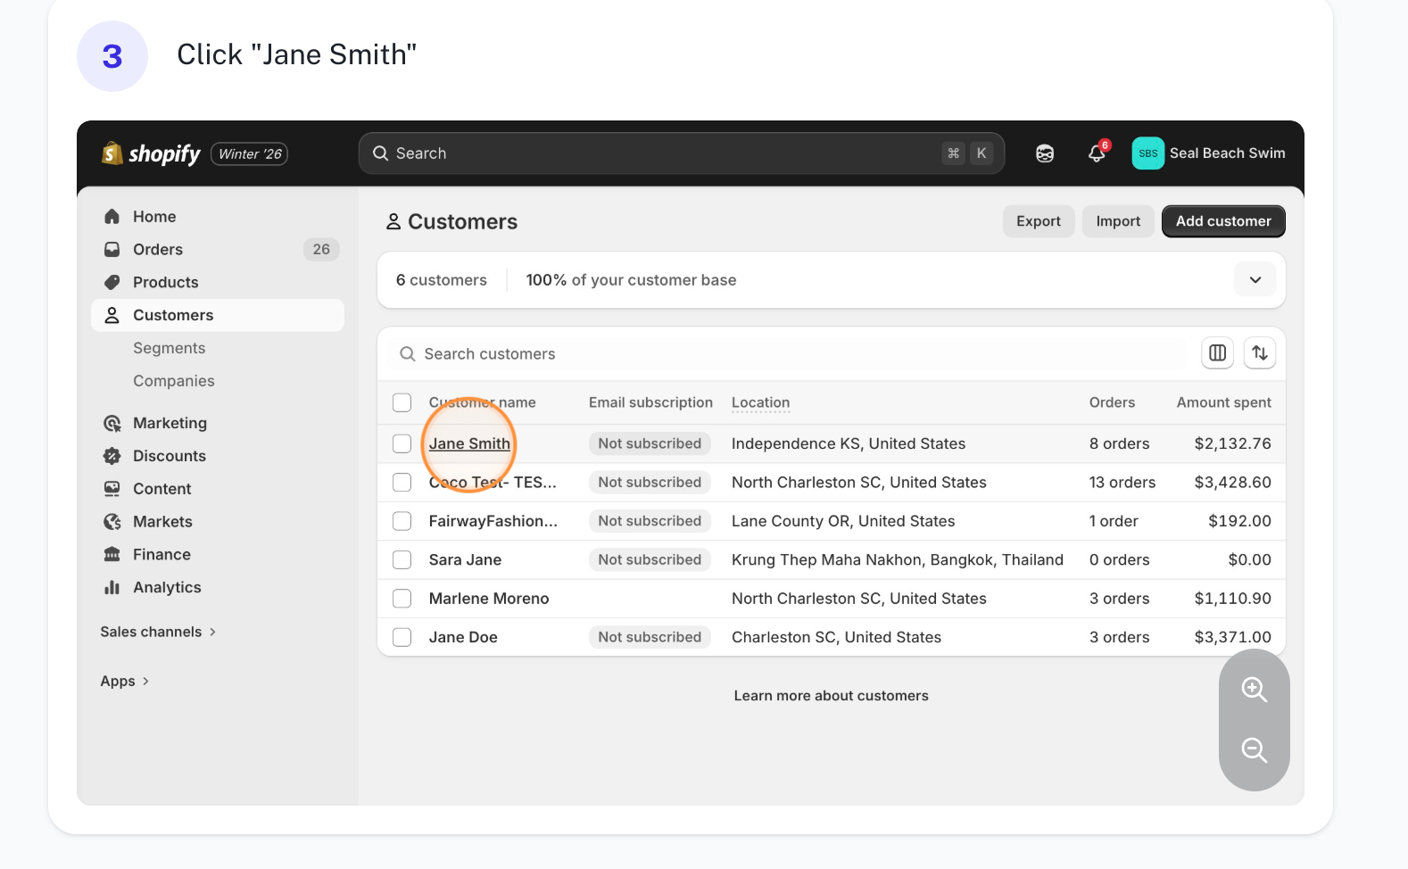Tick the checkbox for Sara Jane
Viewport: 1408px width, 869px height.
[402, 559]
